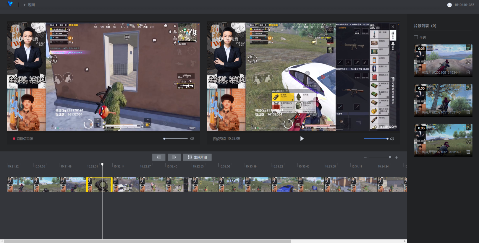Click timeline ruler at 15:32:40
479x243 pixels.
tap(172, 166)
